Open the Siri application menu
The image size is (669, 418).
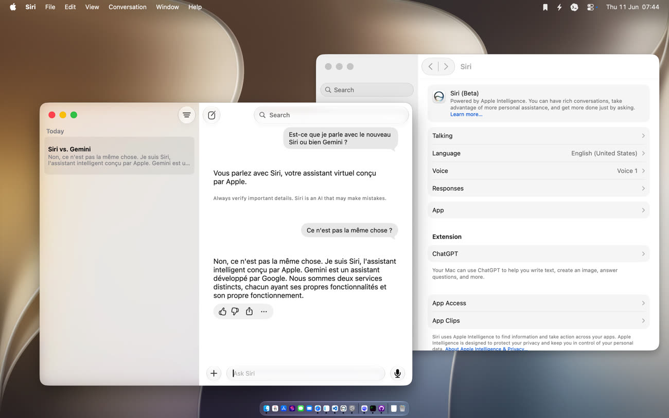(x=31, y=7)
